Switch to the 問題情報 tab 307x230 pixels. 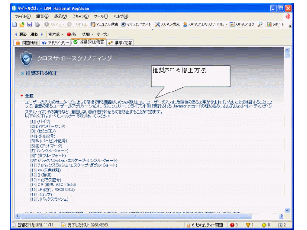(28, 43)
